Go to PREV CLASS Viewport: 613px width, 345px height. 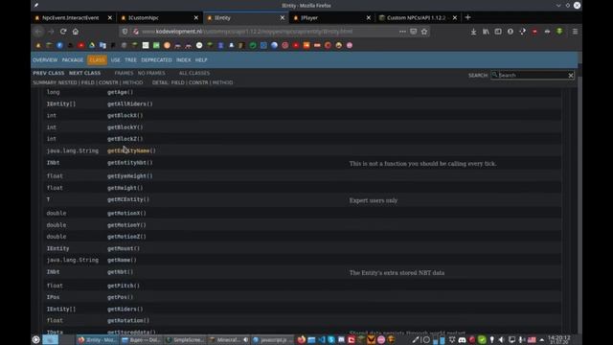49,73
